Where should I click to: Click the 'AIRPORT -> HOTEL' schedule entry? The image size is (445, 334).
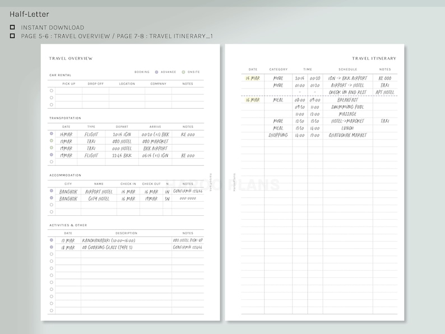click(347, 85)
